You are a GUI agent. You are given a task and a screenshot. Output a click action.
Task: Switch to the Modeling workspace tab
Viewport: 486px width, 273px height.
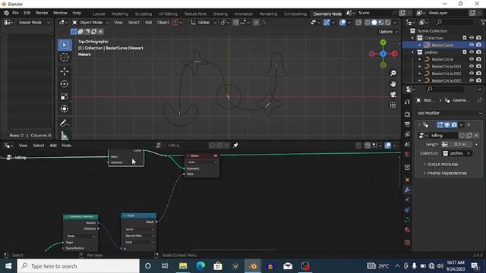click(x=120, y=14)
